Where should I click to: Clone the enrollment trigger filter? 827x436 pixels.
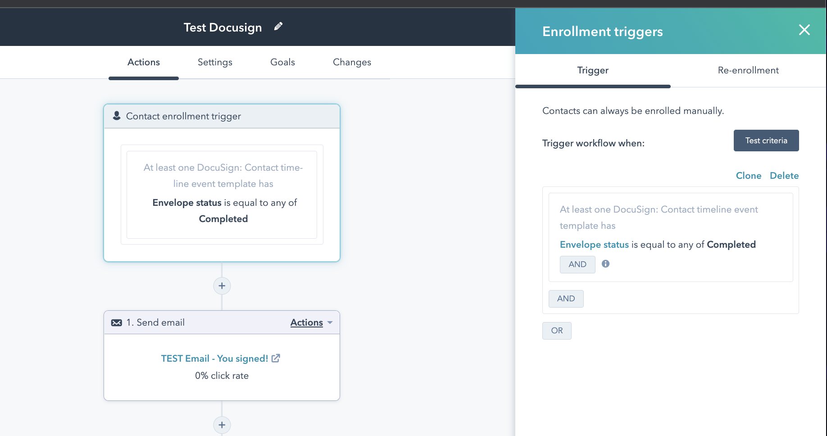[x=748, y=176]
